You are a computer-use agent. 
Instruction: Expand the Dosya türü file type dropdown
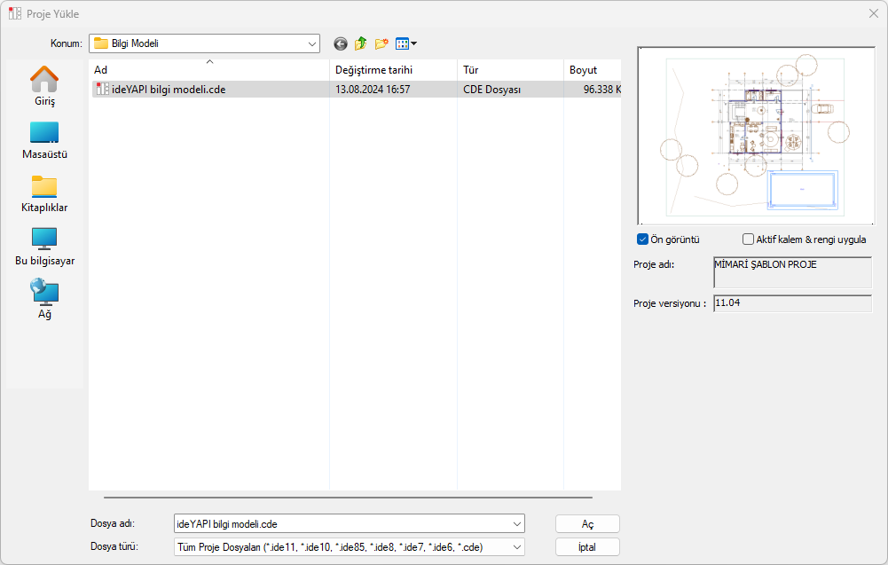click(517, 547)
